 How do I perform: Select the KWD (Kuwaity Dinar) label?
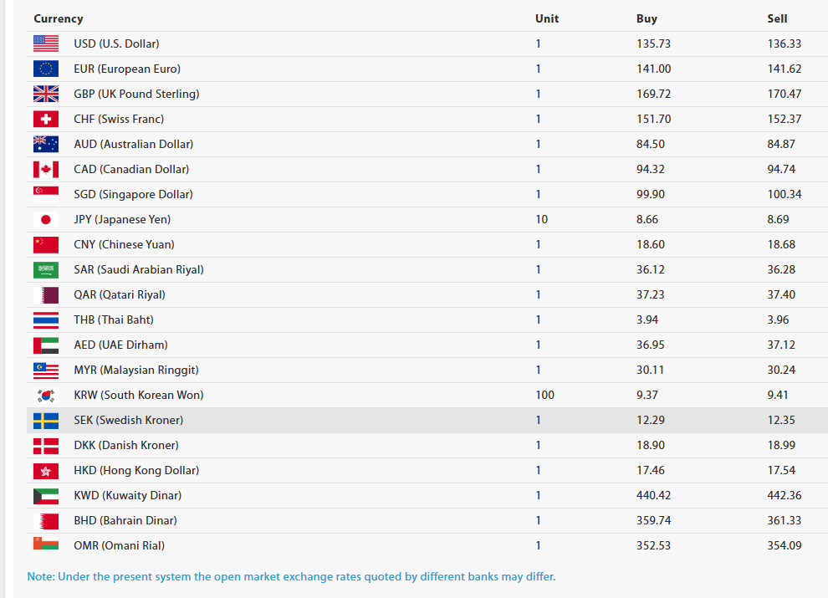[127, 495]
